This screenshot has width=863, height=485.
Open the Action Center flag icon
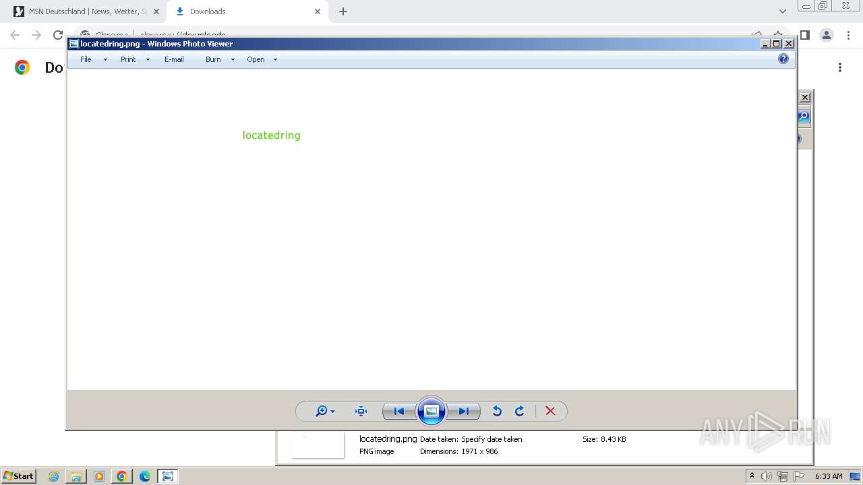tap(799, 476)
